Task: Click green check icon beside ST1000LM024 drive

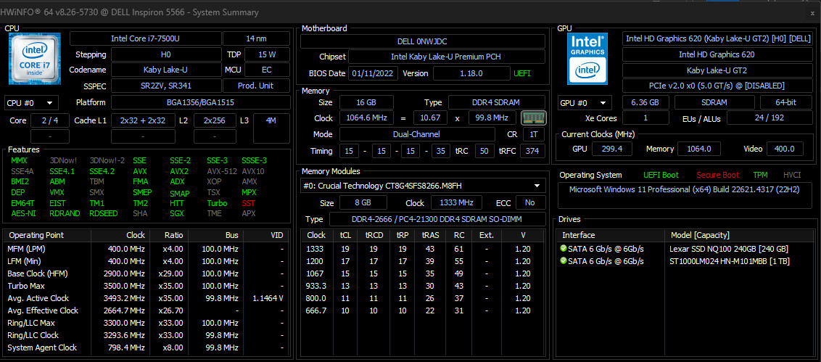Action: 564,261
